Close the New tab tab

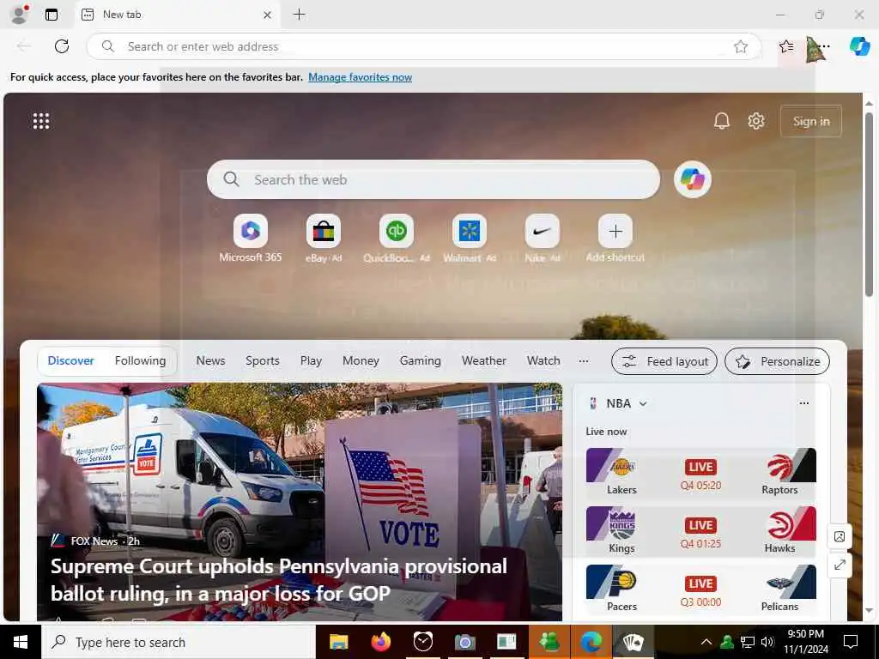coord(268,15)
